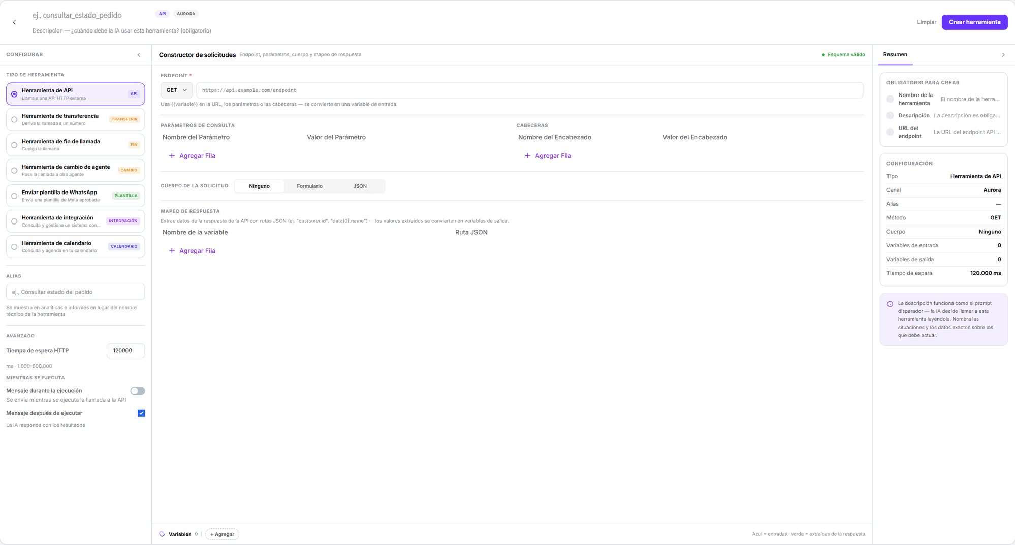Click the Método GET summary value

(996, 218)
